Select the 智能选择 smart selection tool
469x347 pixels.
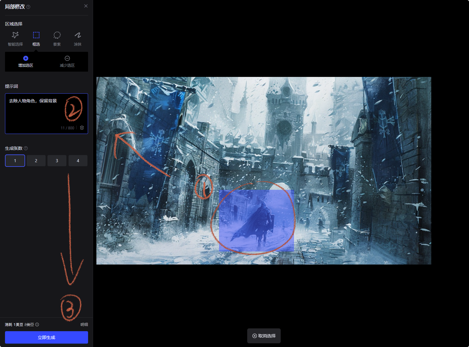[x=15, y=39]
